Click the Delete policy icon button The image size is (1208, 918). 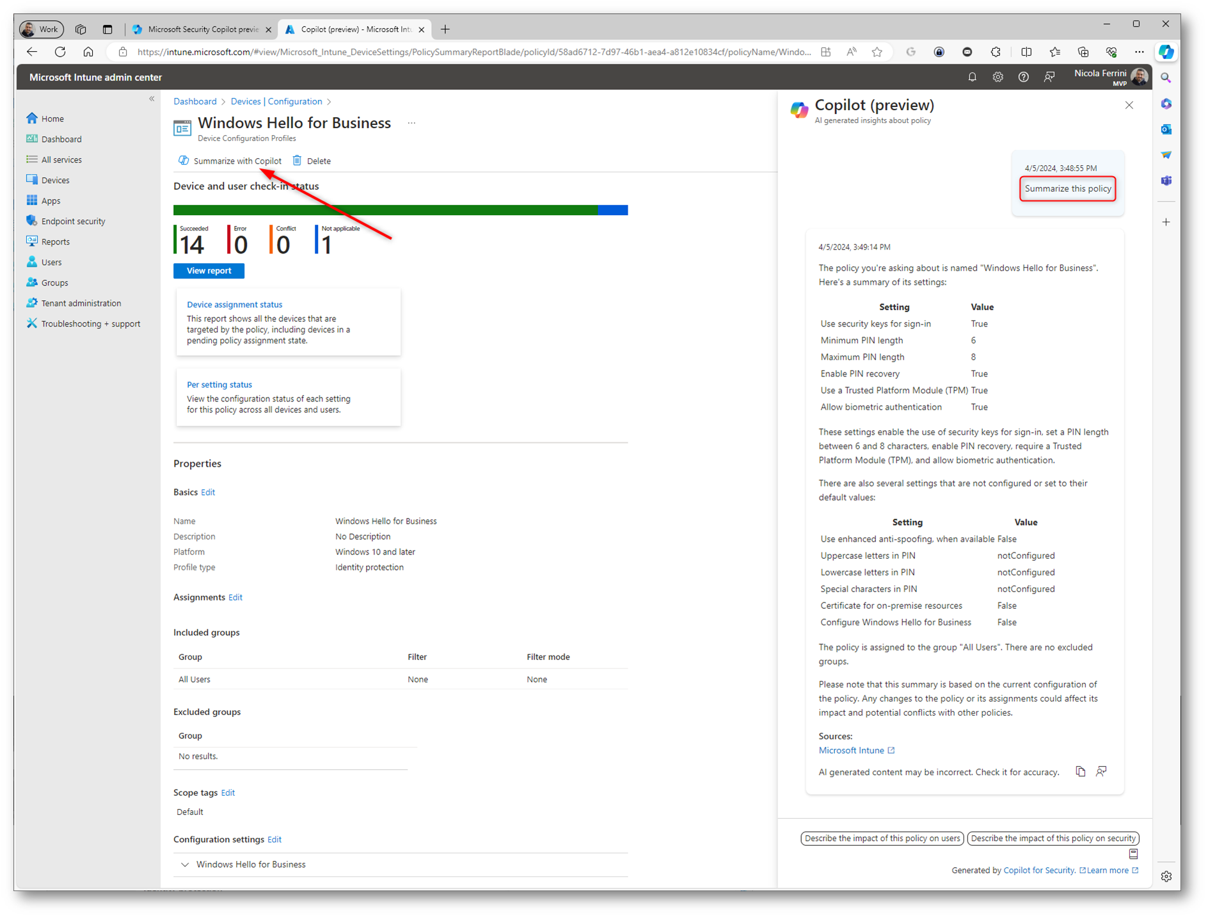[x=312, y=161]
